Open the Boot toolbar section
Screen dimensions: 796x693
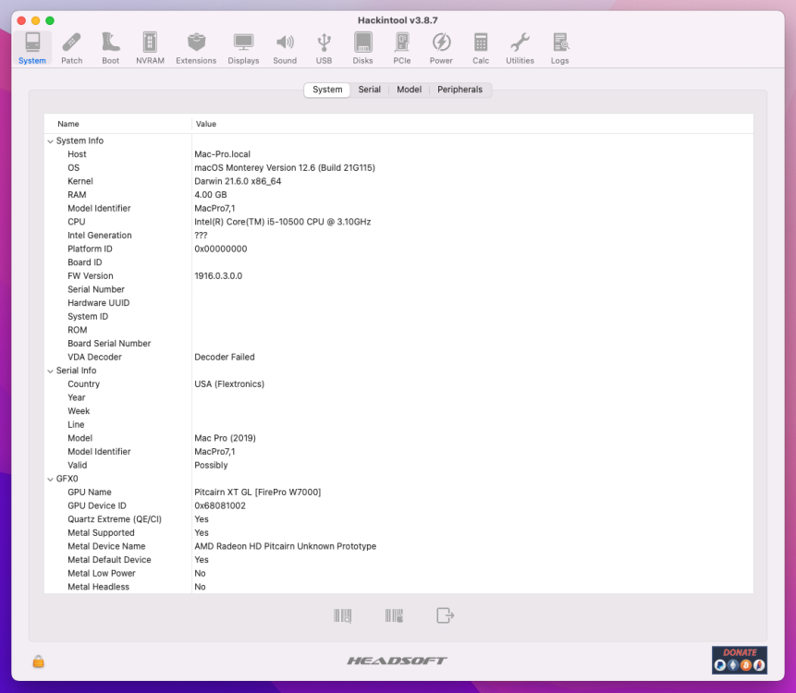tap(110, 49)
